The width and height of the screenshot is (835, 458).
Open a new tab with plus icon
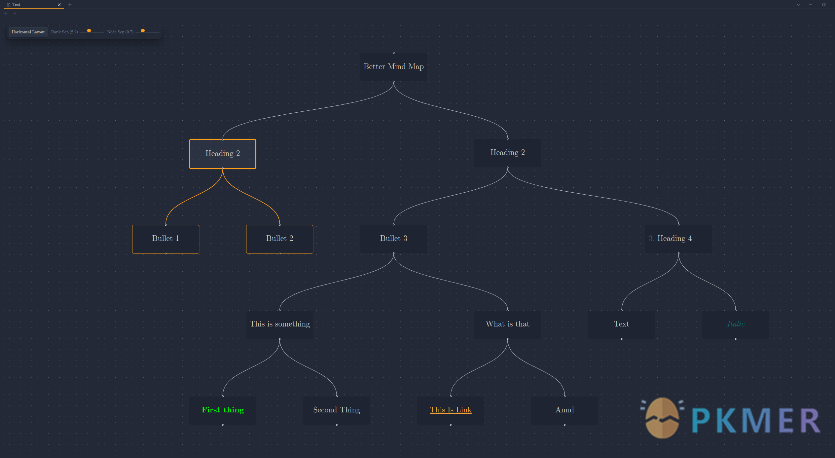(x=70, y=5)
